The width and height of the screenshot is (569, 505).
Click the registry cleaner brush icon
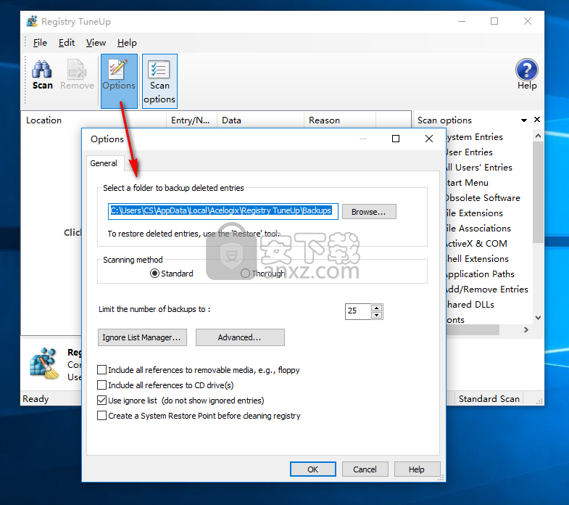point(45,364)
